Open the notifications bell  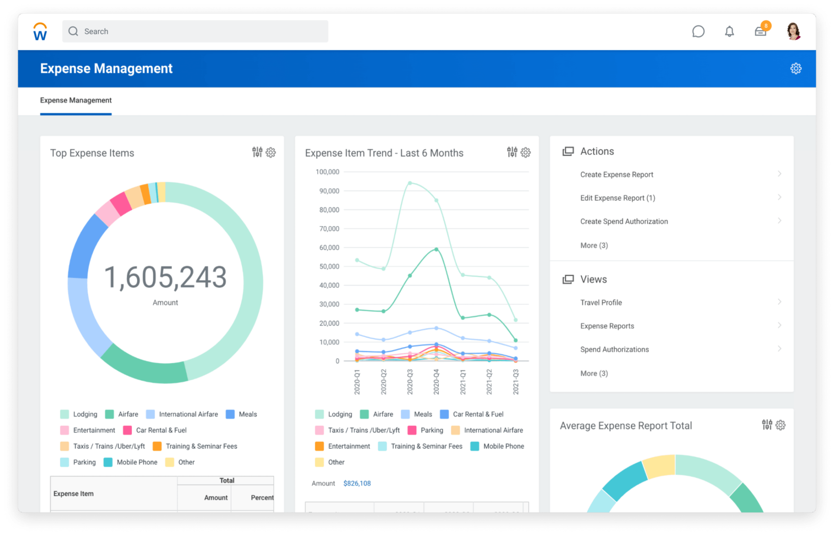729,31
